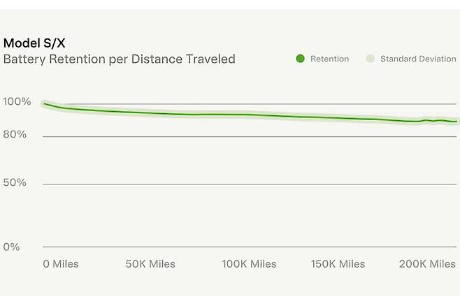460x306 pixels.
Task: Click the pale Standard Deviation legend dot
Action: [370, 59]
